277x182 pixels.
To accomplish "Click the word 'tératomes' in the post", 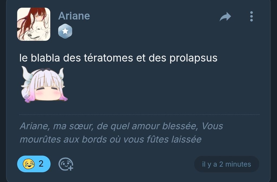I will (x=108, y=58).
